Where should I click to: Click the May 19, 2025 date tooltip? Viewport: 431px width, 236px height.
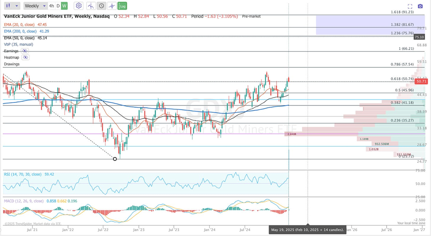(x=307, y=230)
